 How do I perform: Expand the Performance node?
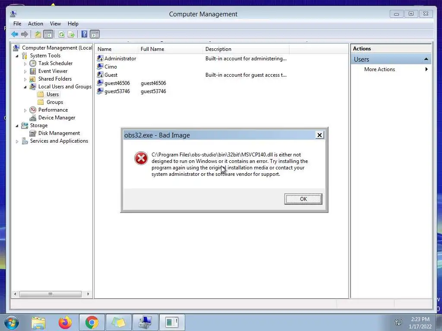coord(25,110)
